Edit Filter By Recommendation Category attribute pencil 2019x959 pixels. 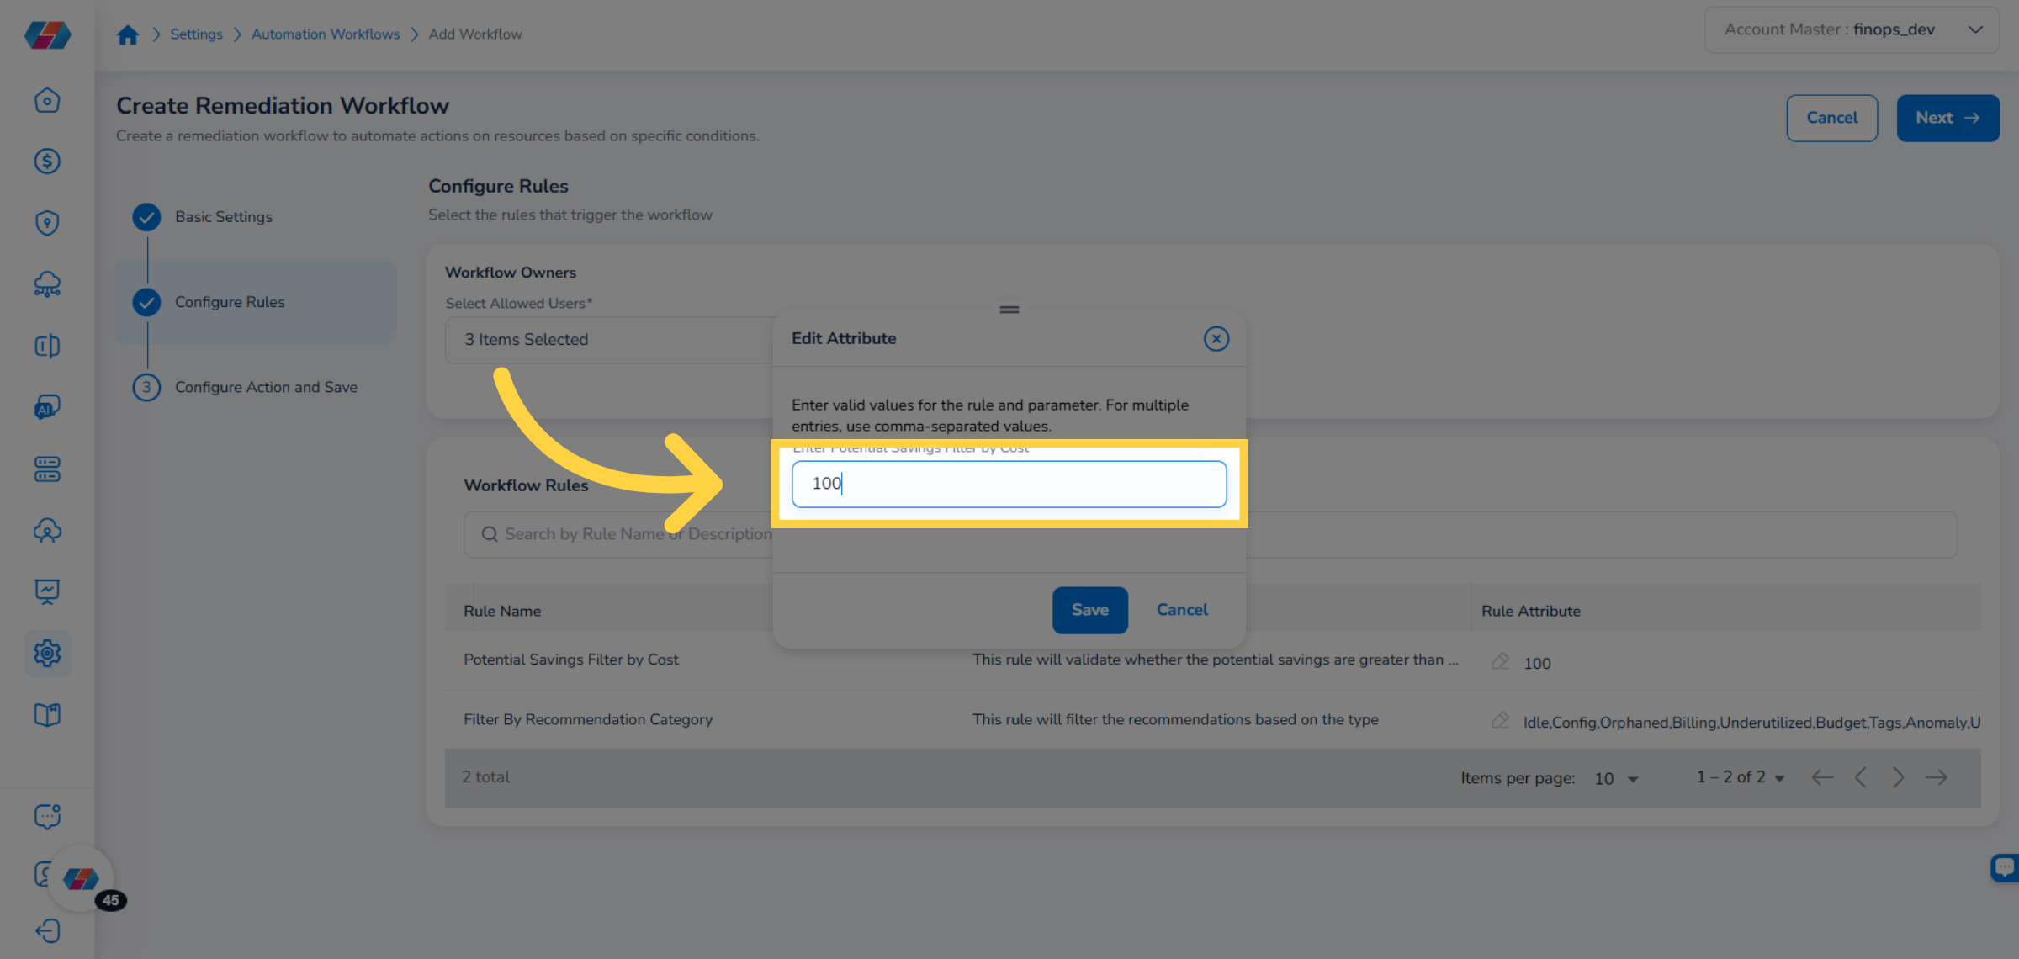click(x=1500, y=721)
